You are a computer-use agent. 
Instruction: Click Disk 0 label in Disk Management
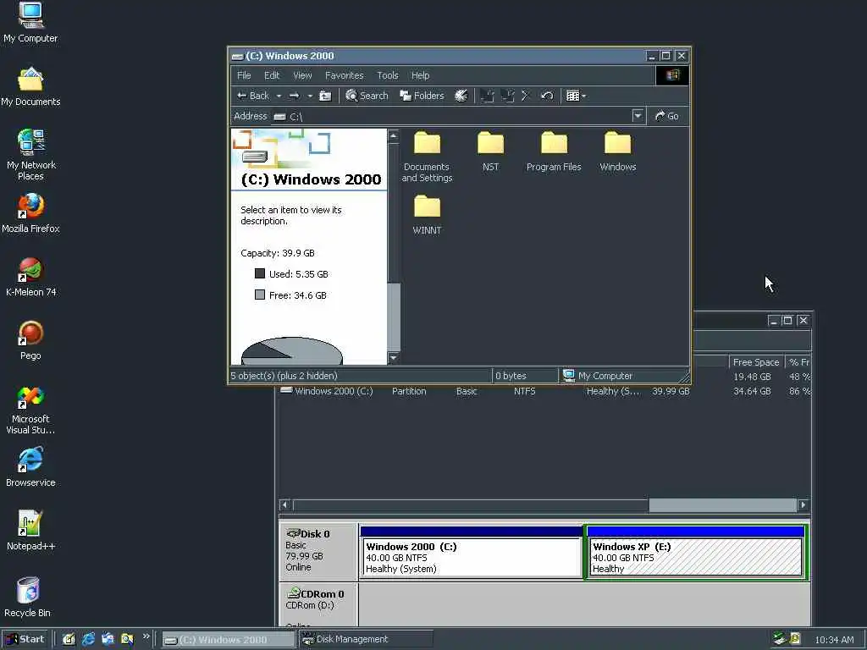coord(318,550)
